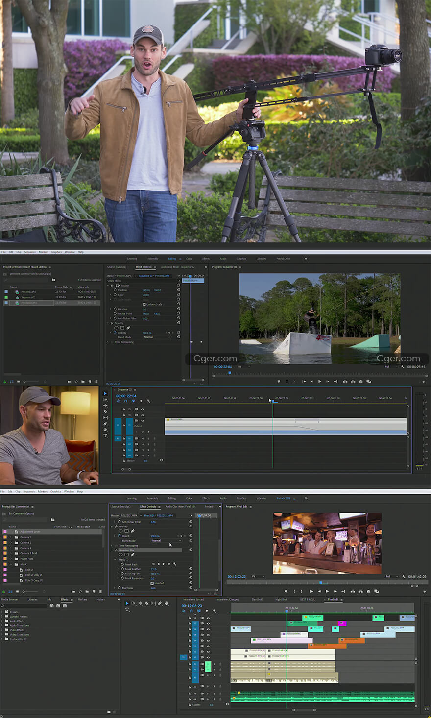The width and height of the screenshot is (431, 718).
Task: Open Blend Mode dropdown in upper Effect Controls
Action: tap(157, 337)
